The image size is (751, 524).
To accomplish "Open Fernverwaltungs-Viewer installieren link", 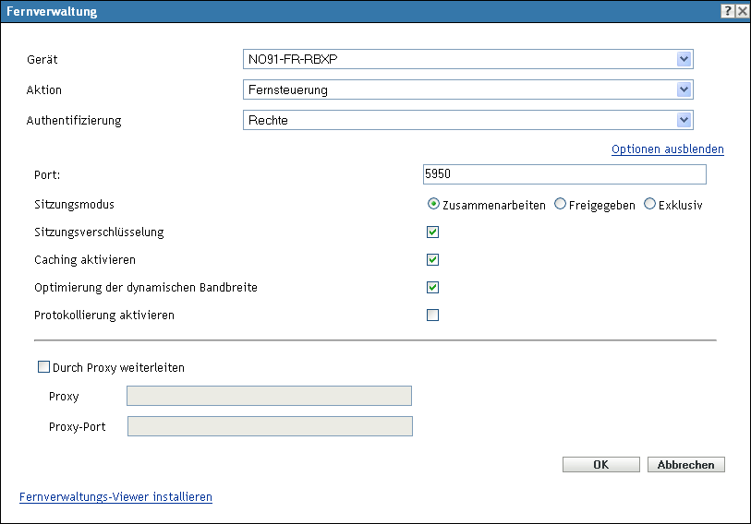I will pyautogui.click(x=115, y=496).
